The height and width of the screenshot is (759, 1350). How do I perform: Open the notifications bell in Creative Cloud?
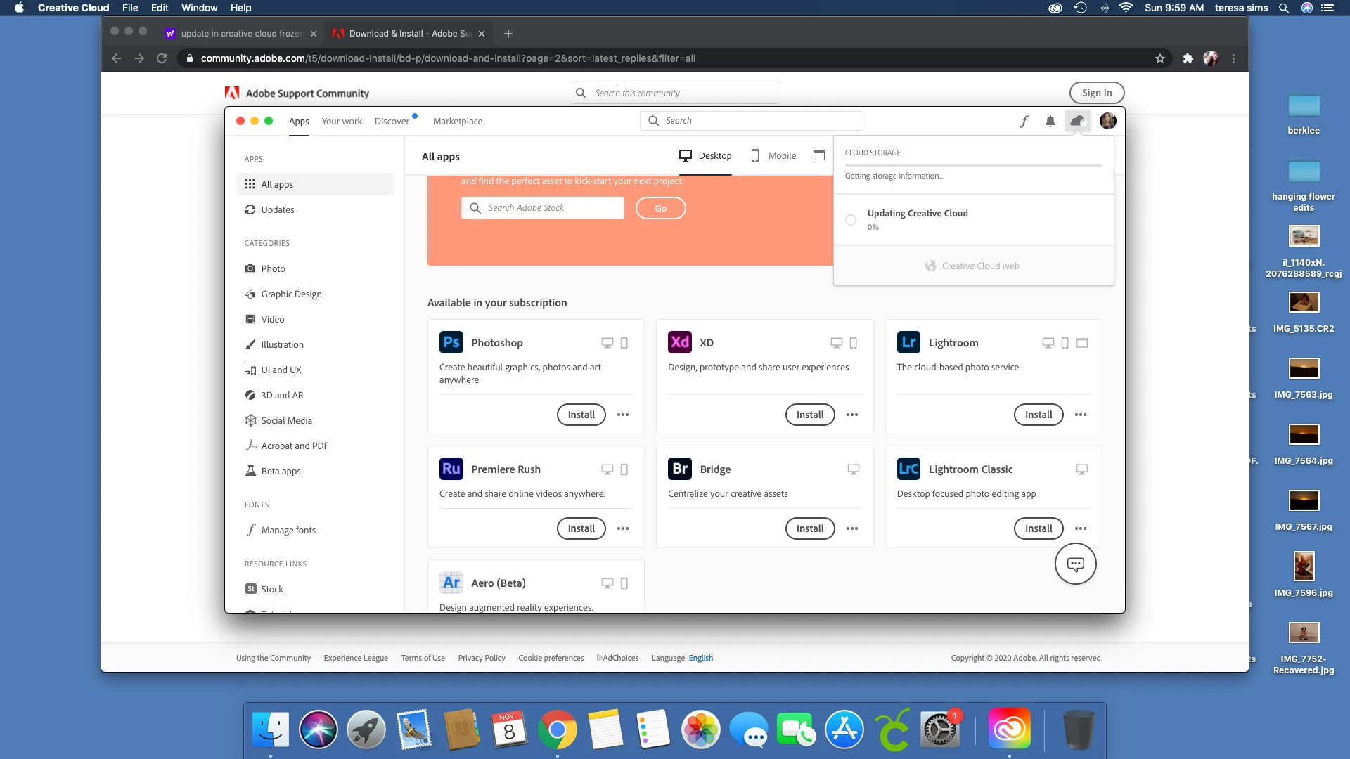pyautogui.click(x=1050, y=121)
